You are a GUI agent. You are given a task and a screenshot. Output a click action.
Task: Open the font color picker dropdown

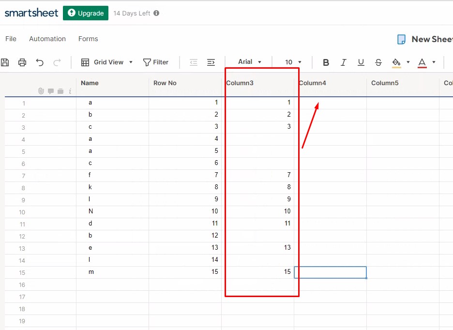434,62
